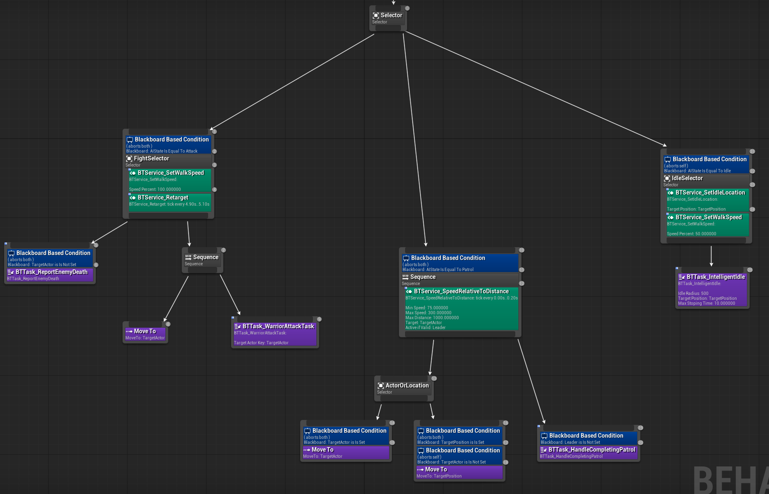Select SetWalkSpeed service with Speed Percent 100

pyautogui.click(x=169, y=181)
